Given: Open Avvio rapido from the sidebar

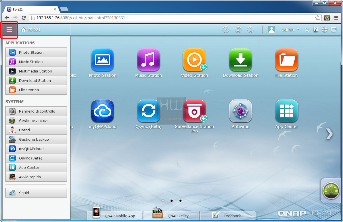Looking at the screenshot, I should tap(36, 177).
